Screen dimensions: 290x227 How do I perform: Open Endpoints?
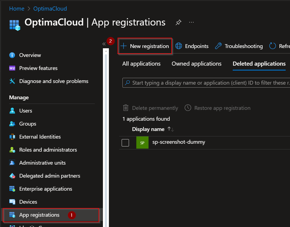[x=197, y=46]
